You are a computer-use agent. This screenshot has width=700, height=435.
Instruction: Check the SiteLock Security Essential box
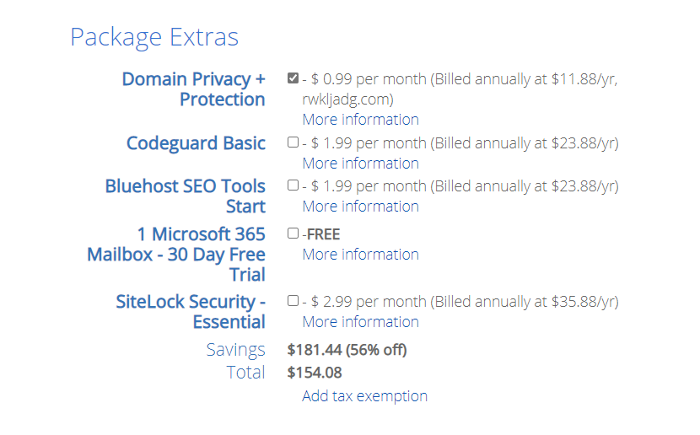(293, 301)
